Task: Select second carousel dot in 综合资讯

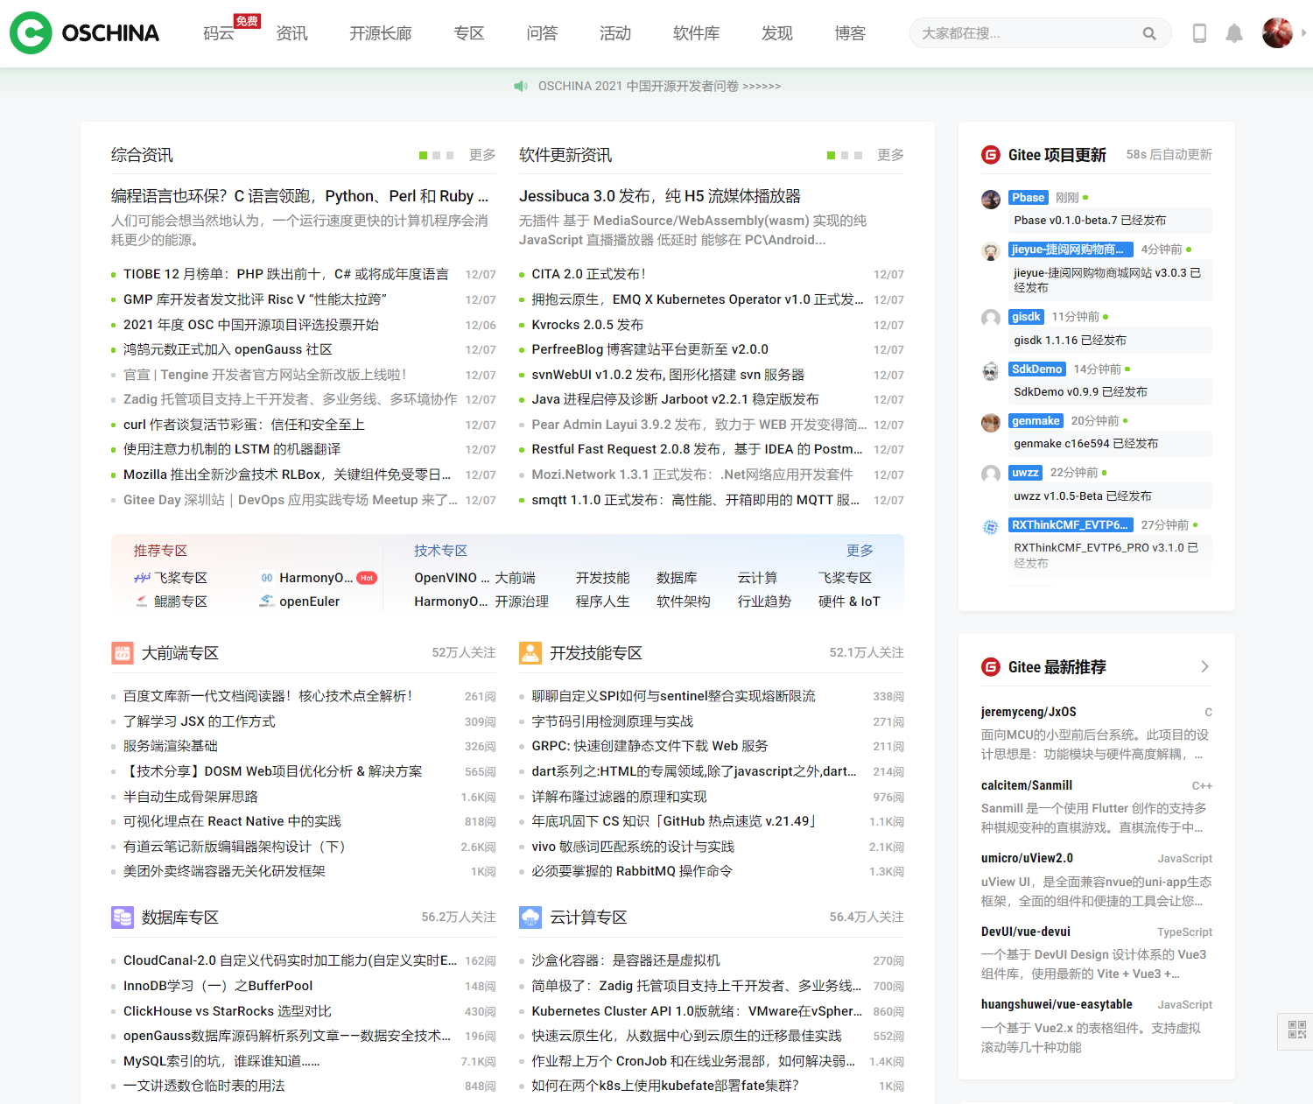Action: [436, 155]
